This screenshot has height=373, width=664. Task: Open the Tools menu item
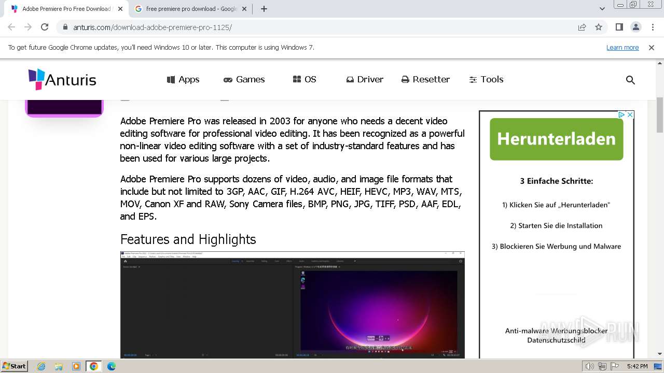(x=486, y=79)
